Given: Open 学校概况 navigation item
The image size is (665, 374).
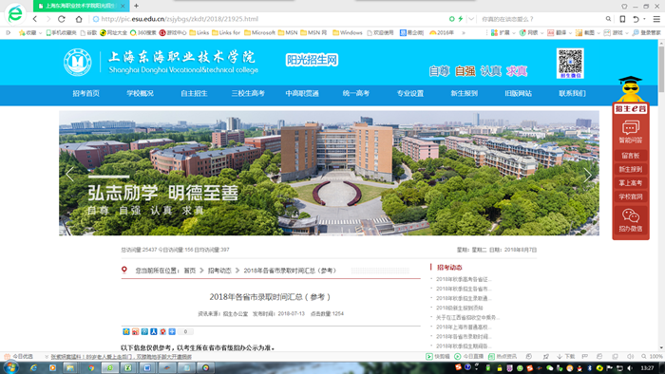Looking at the screenshot, I should pos(140,93).
